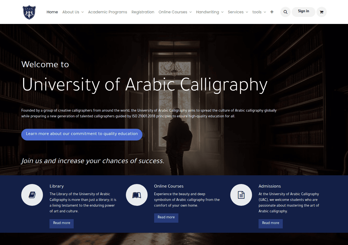The height and width of the screenshot is (245, 348).
Task: Click the 'Welcome to' heading text
Action: tap(45, 65)
